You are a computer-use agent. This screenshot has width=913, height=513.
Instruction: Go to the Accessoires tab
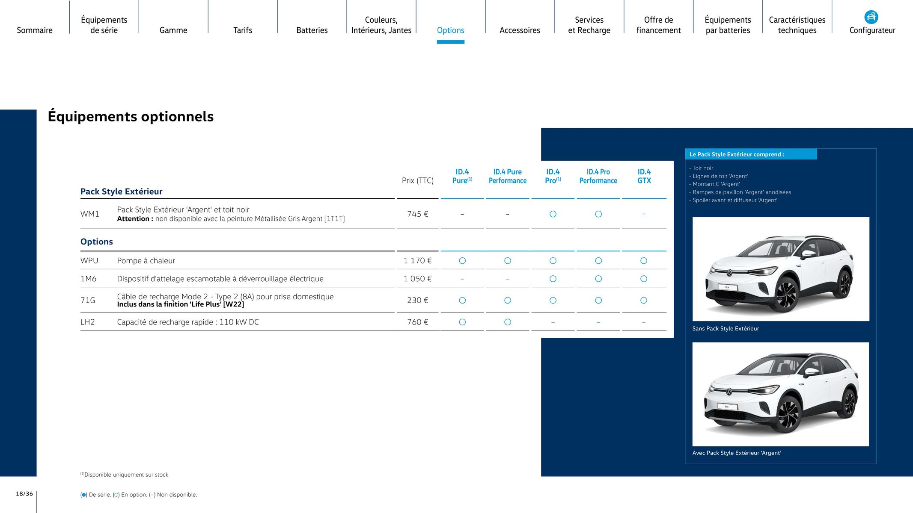[x=520, y=30]
